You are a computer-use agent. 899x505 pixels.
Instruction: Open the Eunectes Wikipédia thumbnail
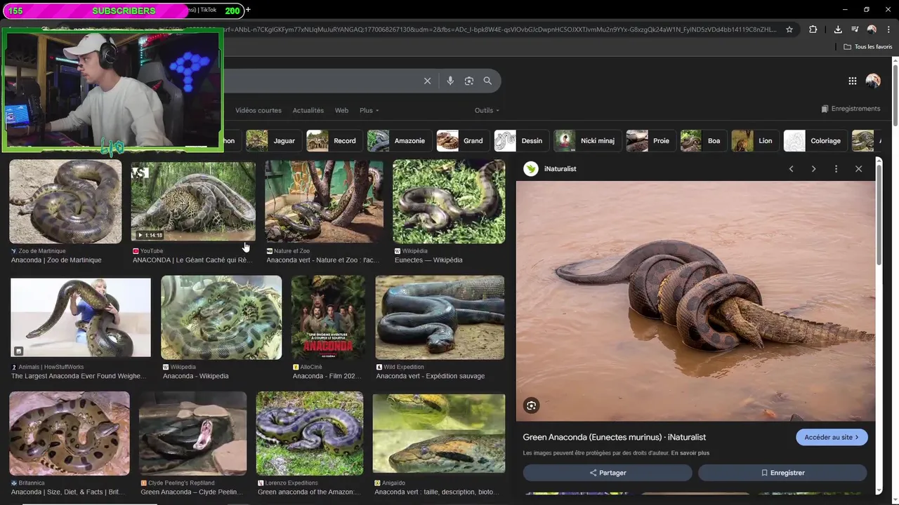pos(449,202)
